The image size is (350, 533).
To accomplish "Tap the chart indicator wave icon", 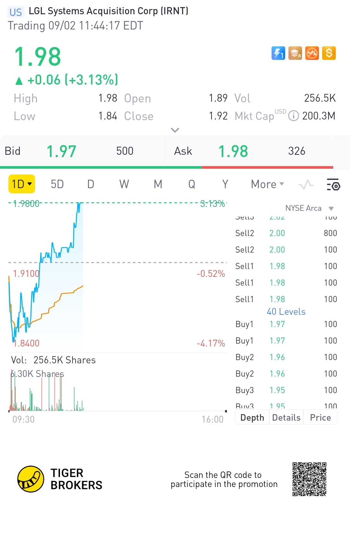I will [306, 185].
